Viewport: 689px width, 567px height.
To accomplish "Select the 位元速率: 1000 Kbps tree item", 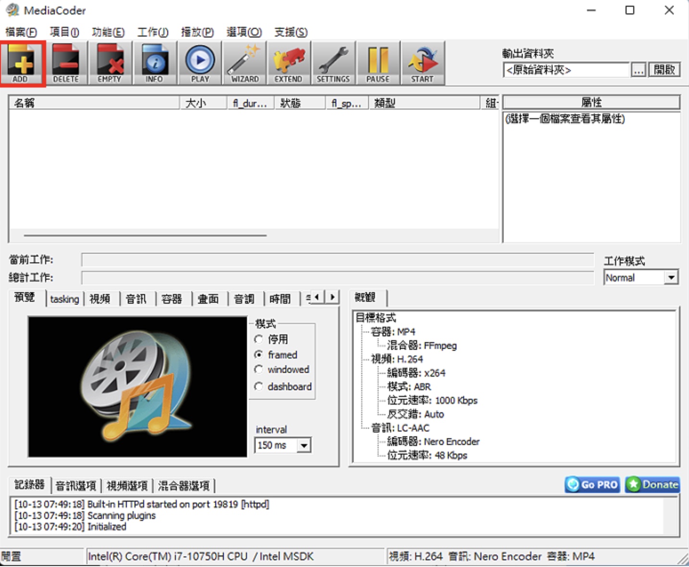I will (432, 400).
